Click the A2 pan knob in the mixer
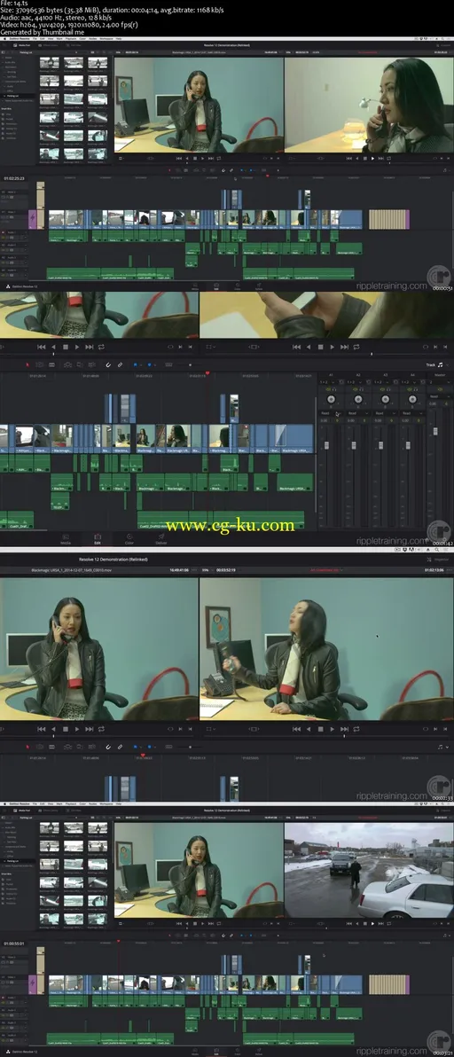 357,398
